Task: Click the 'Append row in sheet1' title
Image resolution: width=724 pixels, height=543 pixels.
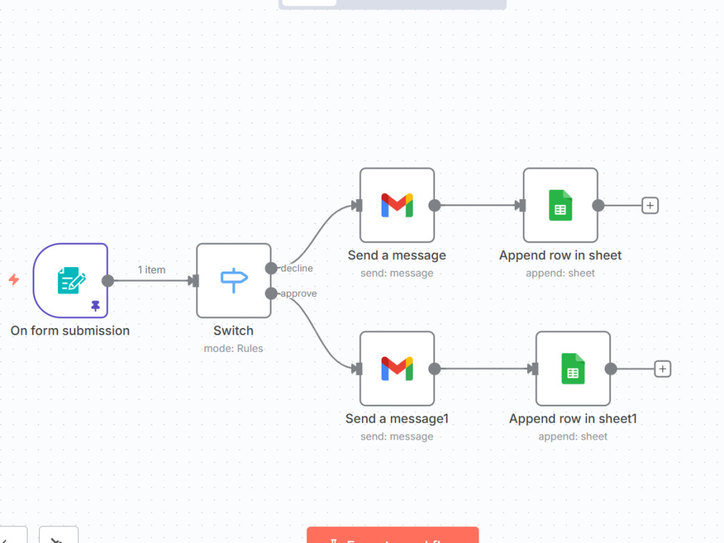Action: (573, 418)
